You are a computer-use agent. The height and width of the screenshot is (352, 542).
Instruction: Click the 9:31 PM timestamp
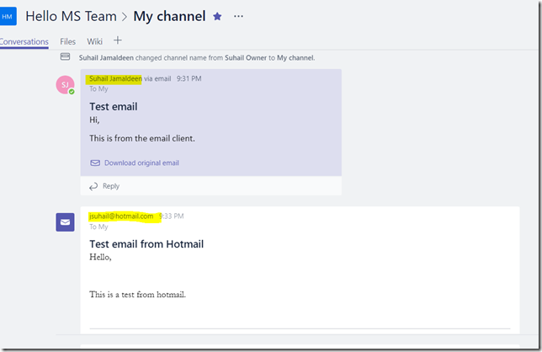coord(189,78)
